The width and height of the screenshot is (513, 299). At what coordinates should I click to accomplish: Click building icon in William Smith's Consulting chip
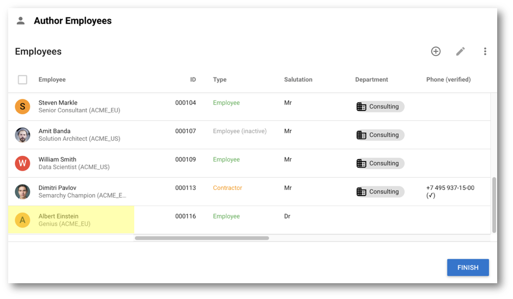[361, 163]
